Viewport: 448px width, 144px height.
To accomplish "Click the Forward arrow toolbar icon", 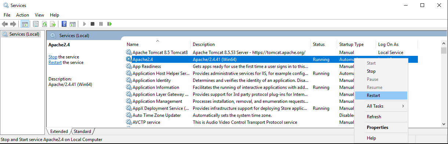I will 13,24.
